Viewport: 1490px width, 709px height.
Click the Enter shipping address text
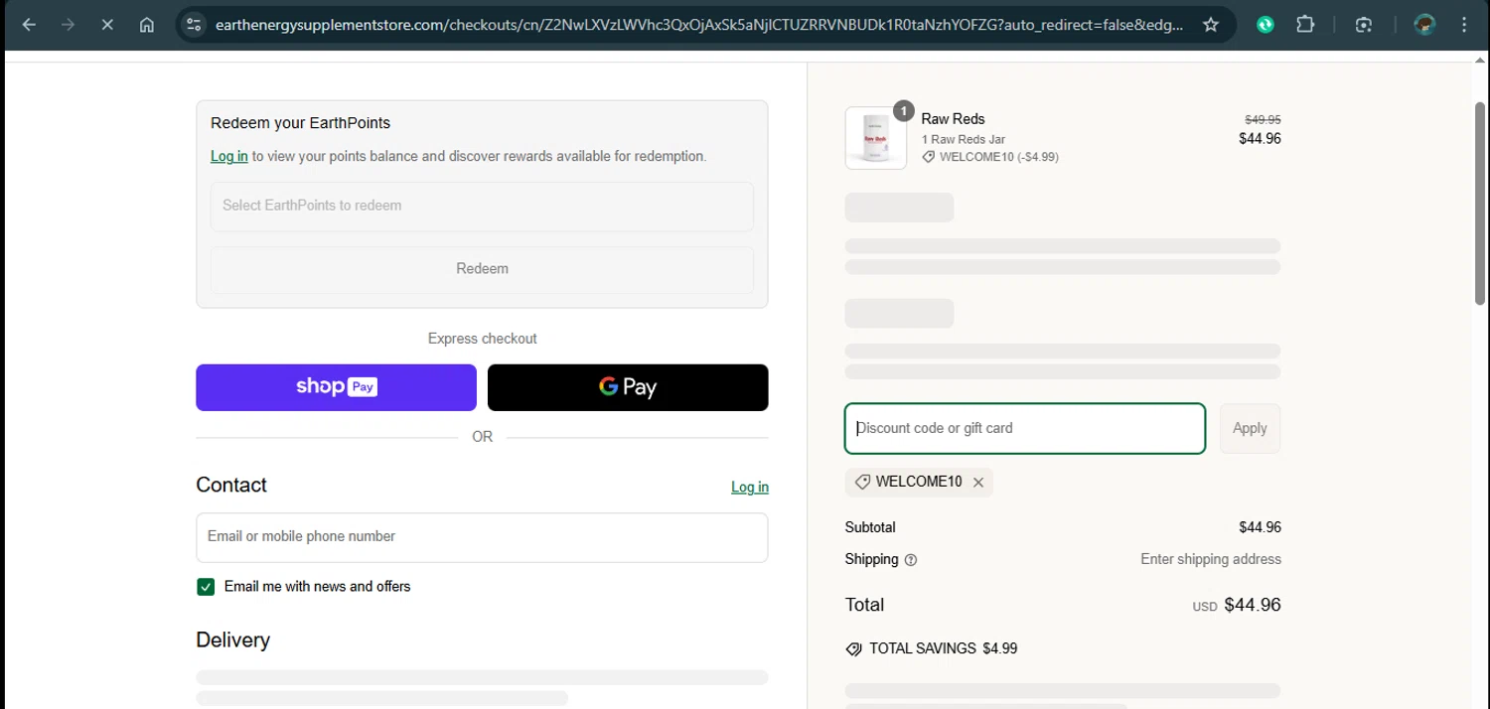(1211, 560)
